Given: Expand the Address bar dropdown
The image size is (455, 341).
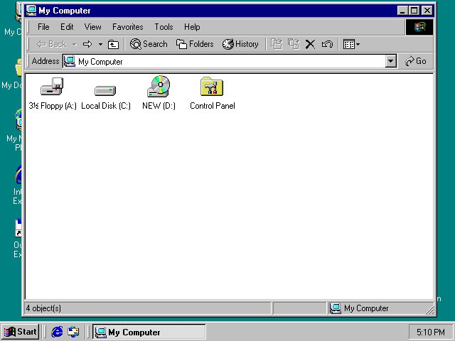Looking at the screenshot, I should (390, 62).
